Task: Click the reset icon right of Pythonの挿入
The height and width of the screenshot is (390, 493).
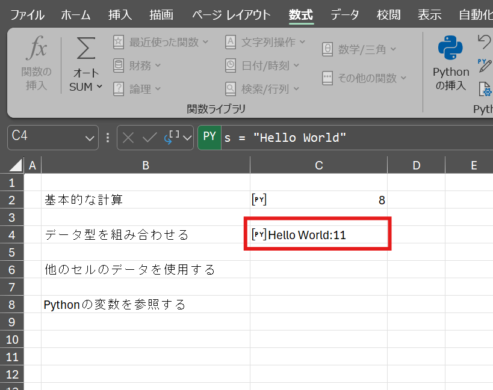Action: click(484, 41)
